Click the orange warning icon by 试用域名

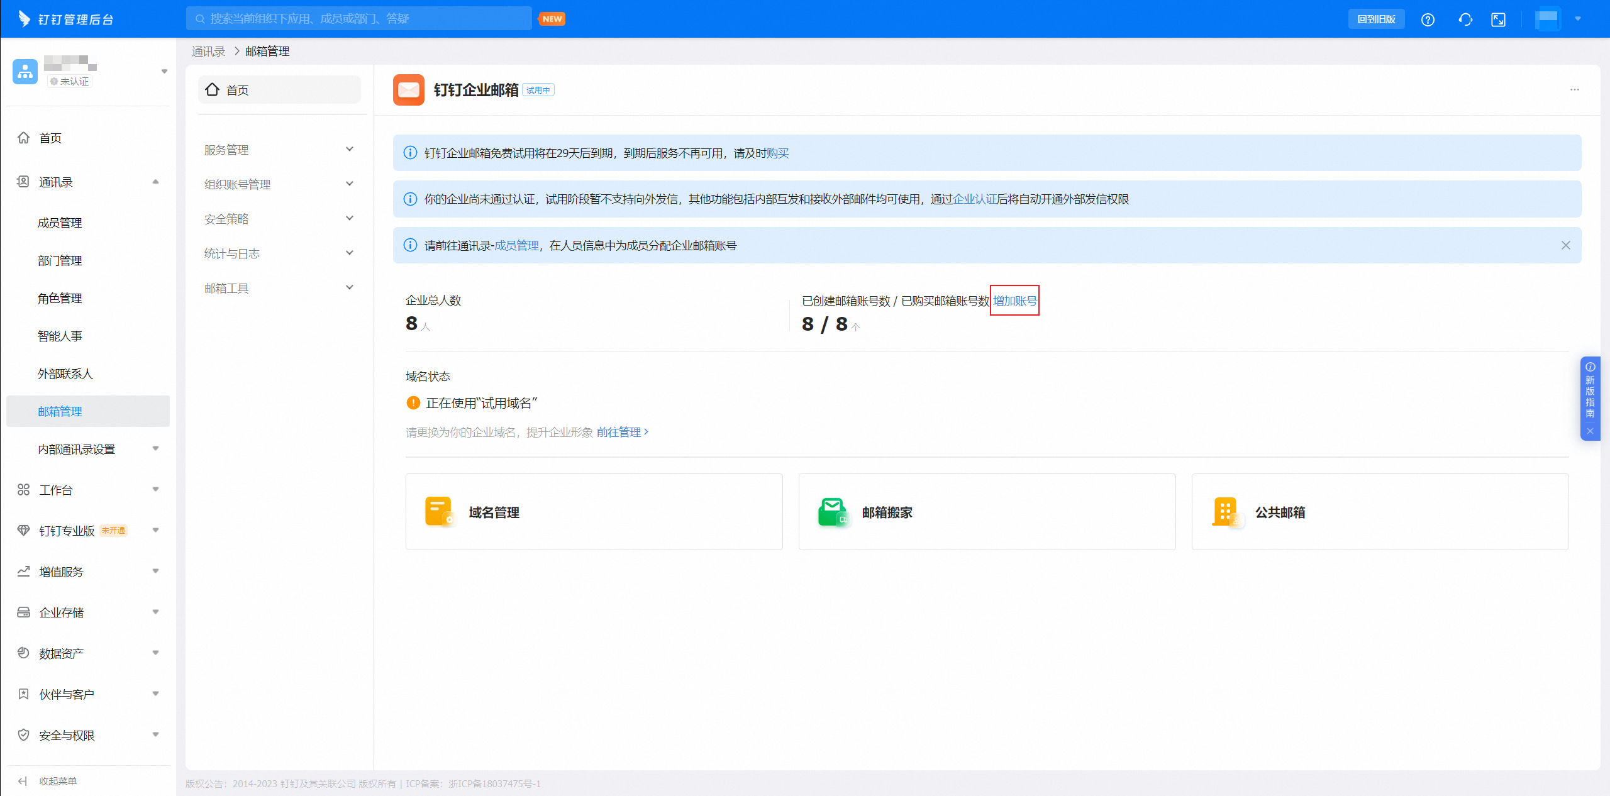[413, 403]
